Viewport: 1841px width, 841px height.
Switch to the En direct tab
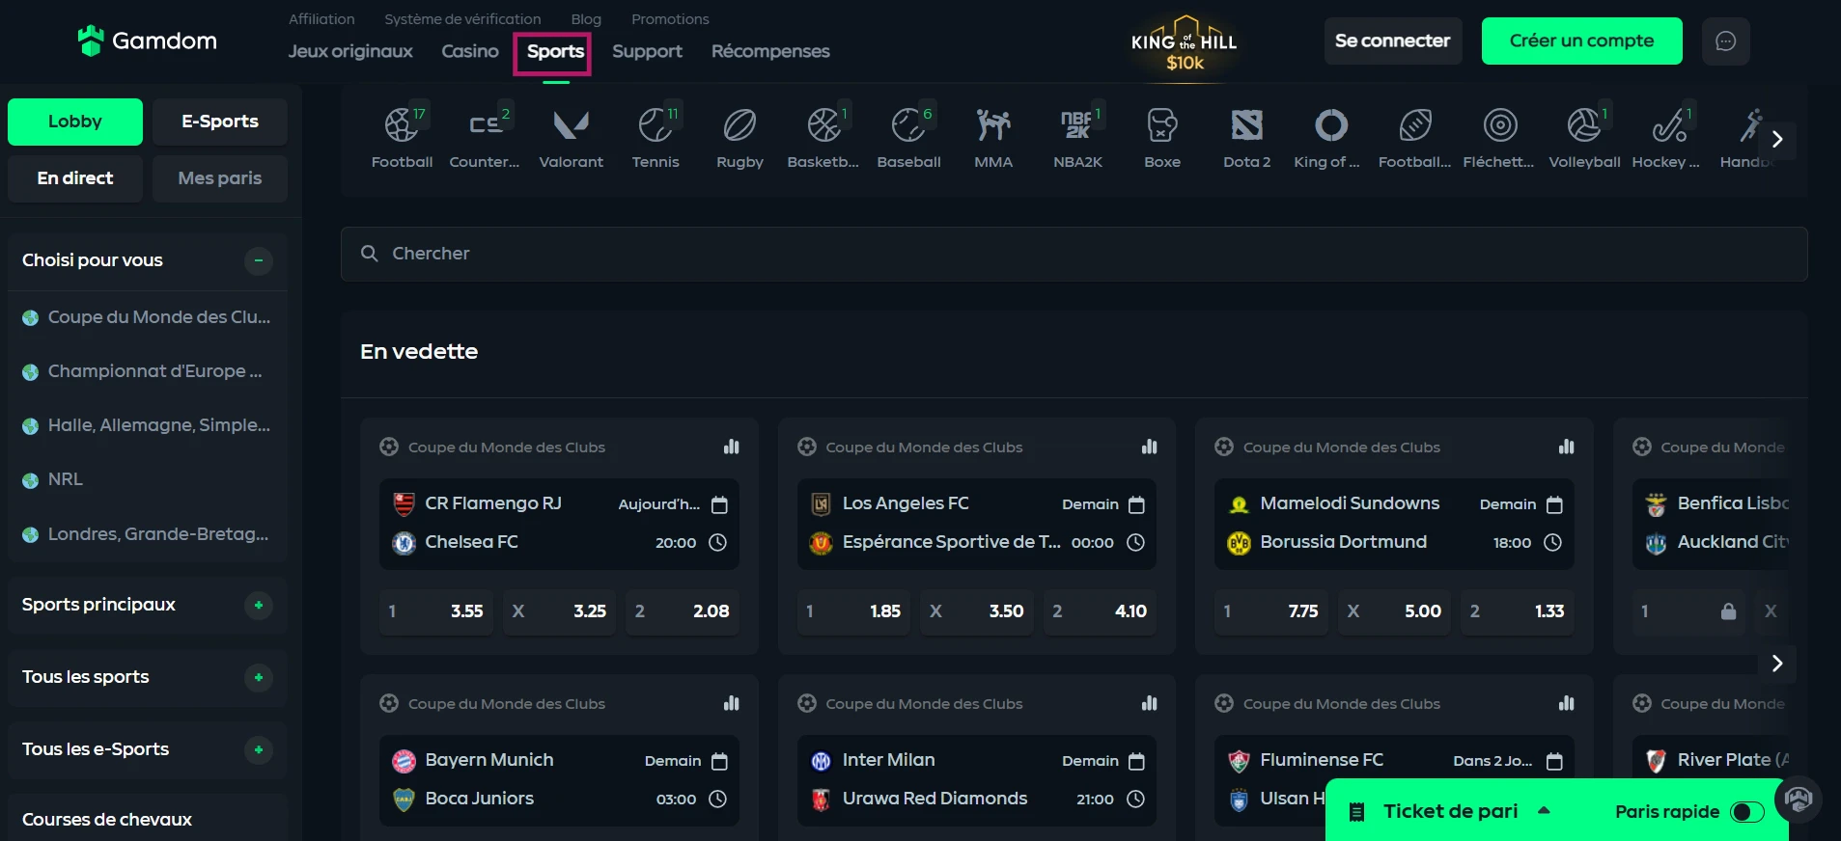tap(75, 178)
